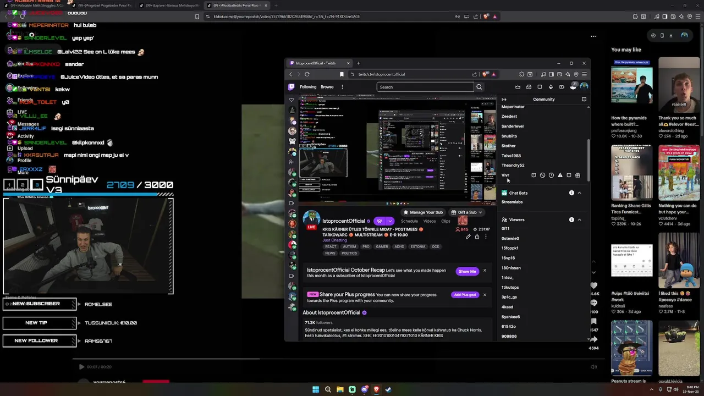
Task: Open TikTok comments bubble icon
Action: click(x=593, y=303)
